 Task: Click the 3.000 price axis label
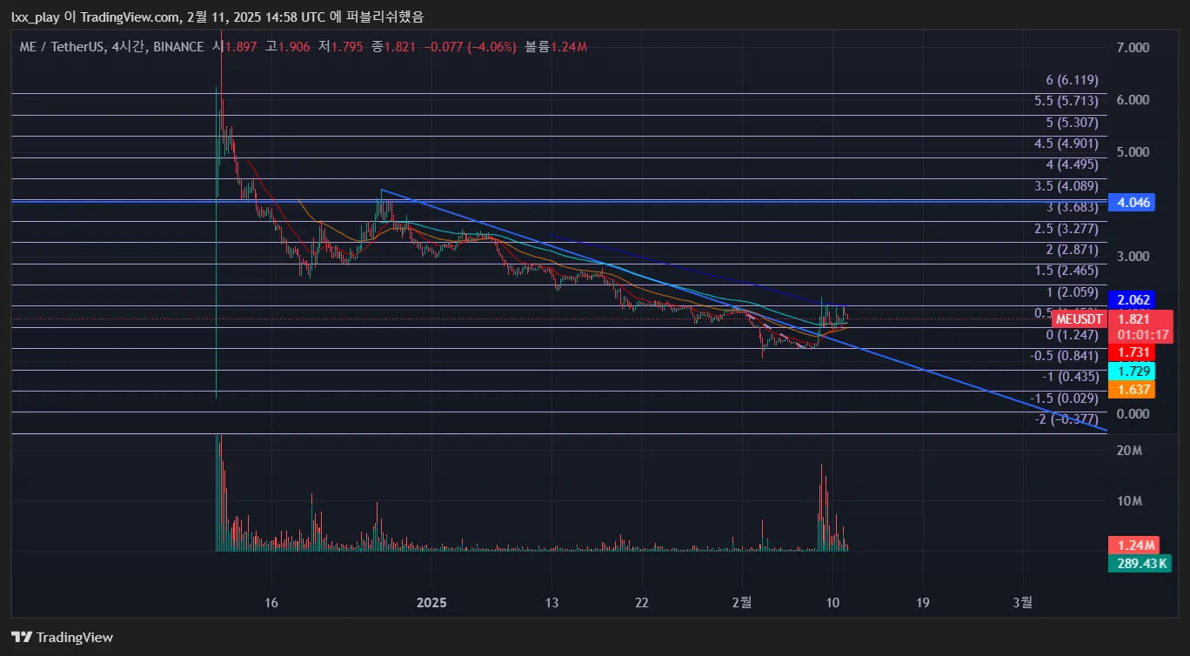(1133, 256)
